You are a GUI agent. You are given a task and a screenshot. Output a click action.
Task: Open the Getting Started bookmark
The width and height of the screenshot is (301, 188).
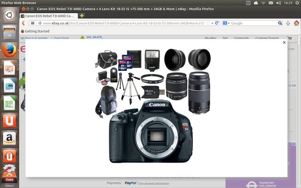pos(36,31)
